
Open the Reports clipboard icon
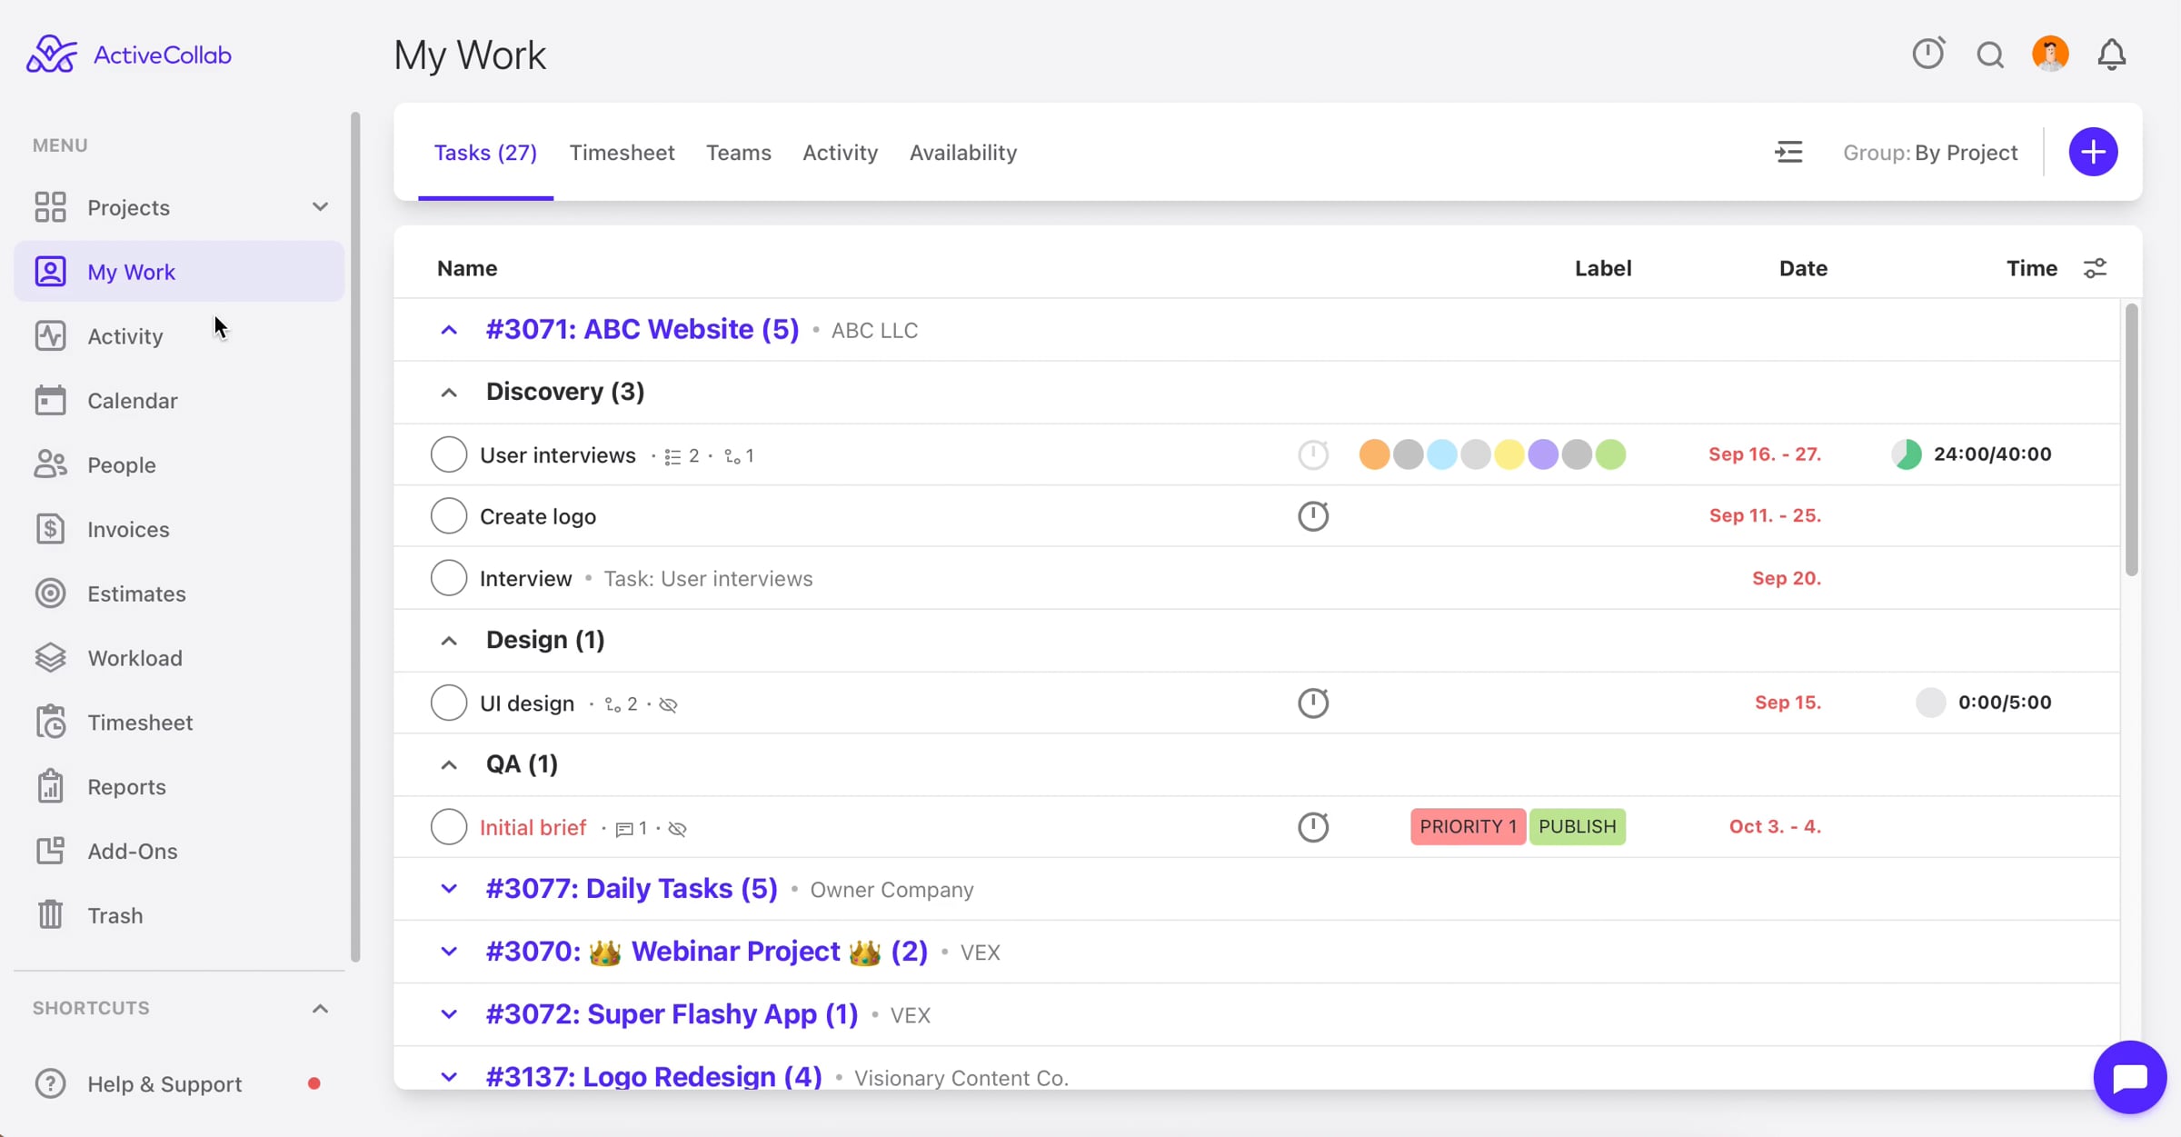50,786
